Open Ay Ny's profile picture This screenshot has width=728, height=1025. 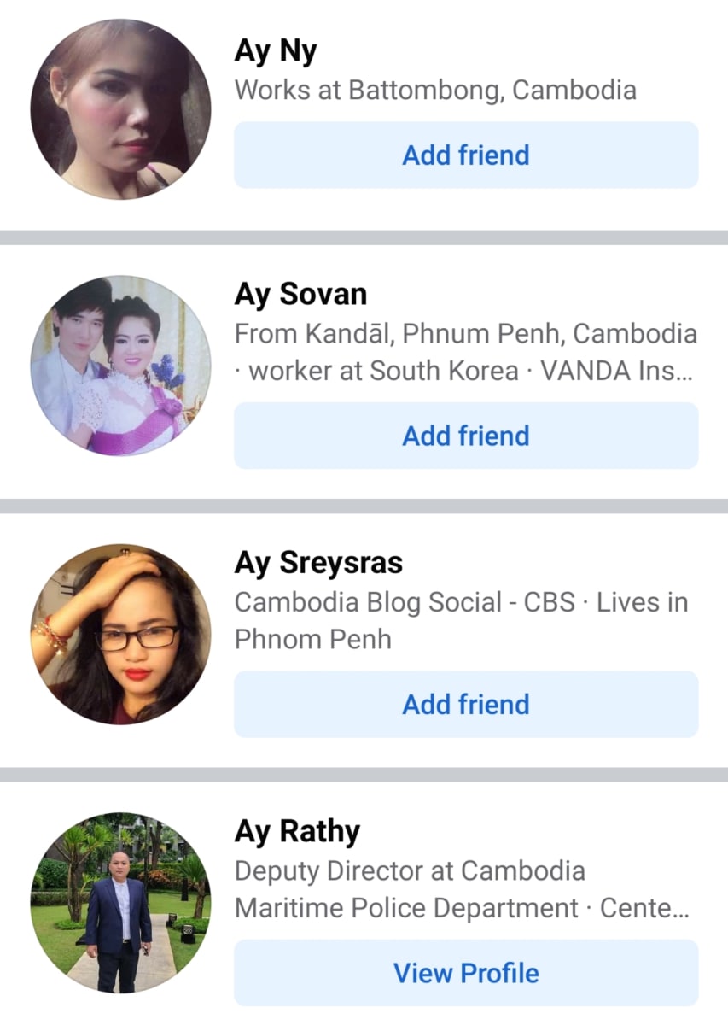[120, 109]
